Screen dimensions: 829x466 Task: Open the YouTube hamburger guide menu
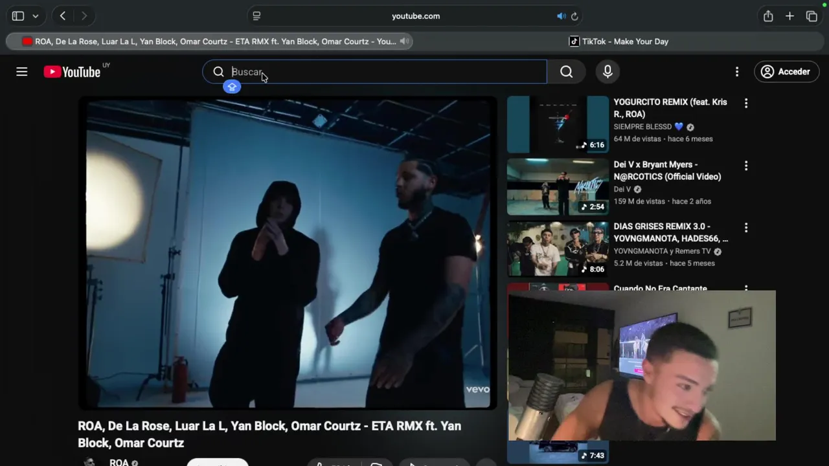(x=22, y=72)
